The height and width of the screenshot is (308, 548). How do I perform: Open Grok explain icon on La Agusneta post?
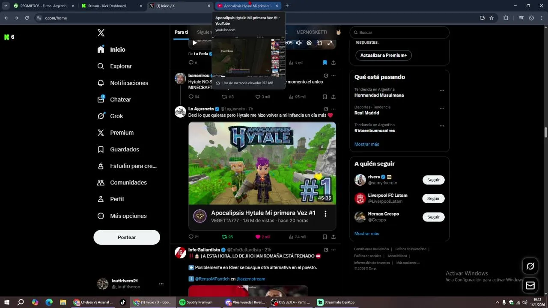pos(326,109)
